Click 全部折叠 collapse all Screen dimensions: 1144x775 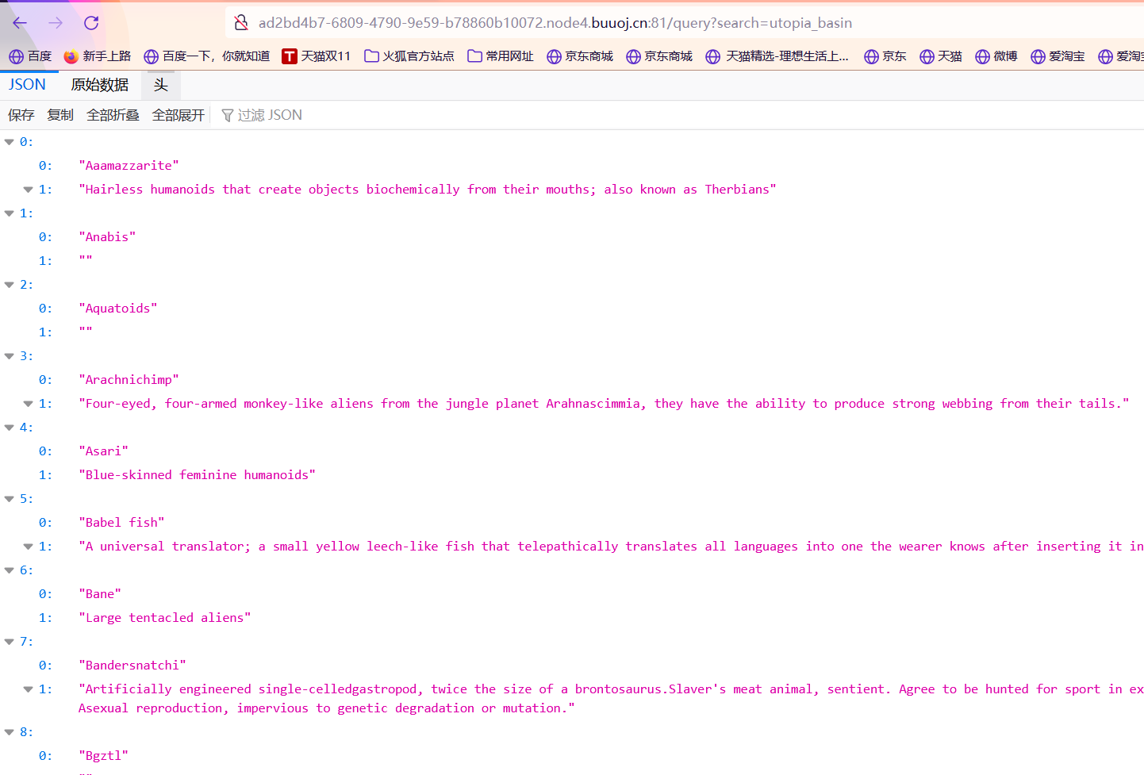coord(113,115)
